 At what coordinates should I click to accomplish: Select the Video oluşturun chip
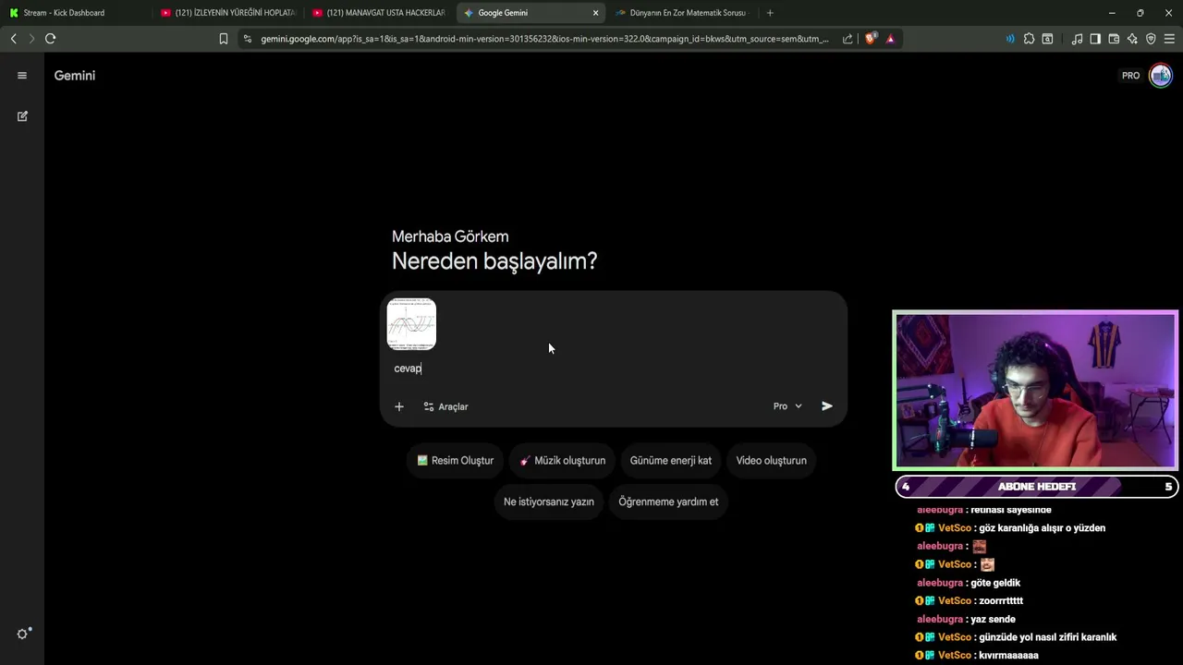click(772, 461)
